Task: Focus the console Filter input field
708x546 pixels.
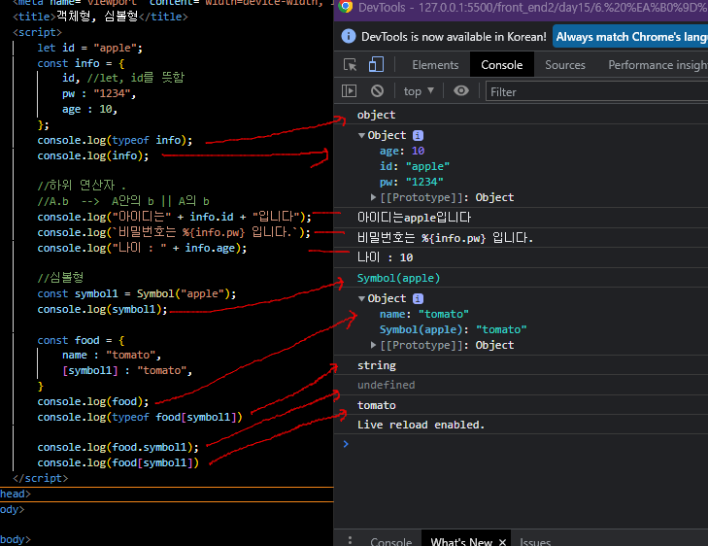Action: (596, 91)
